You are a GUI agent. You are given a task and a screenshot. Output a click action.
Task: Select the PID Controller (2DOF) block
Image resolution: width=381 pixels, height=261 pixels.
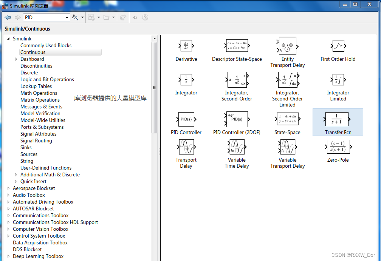[x=237, y=119]
